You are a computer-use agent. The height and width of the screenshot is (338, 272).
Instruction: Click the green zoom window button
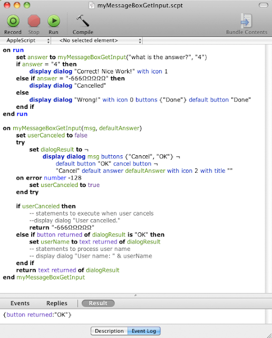pyautogui.click(x=27, y=5)
